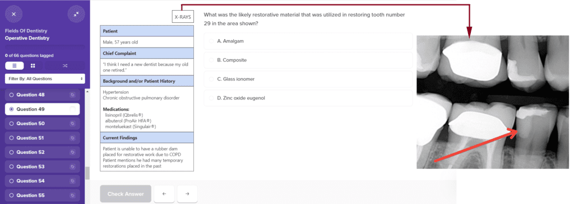This screenshot has width=574, height=204.
Task: Switch to list view icon
Action: tap(14, 66)
